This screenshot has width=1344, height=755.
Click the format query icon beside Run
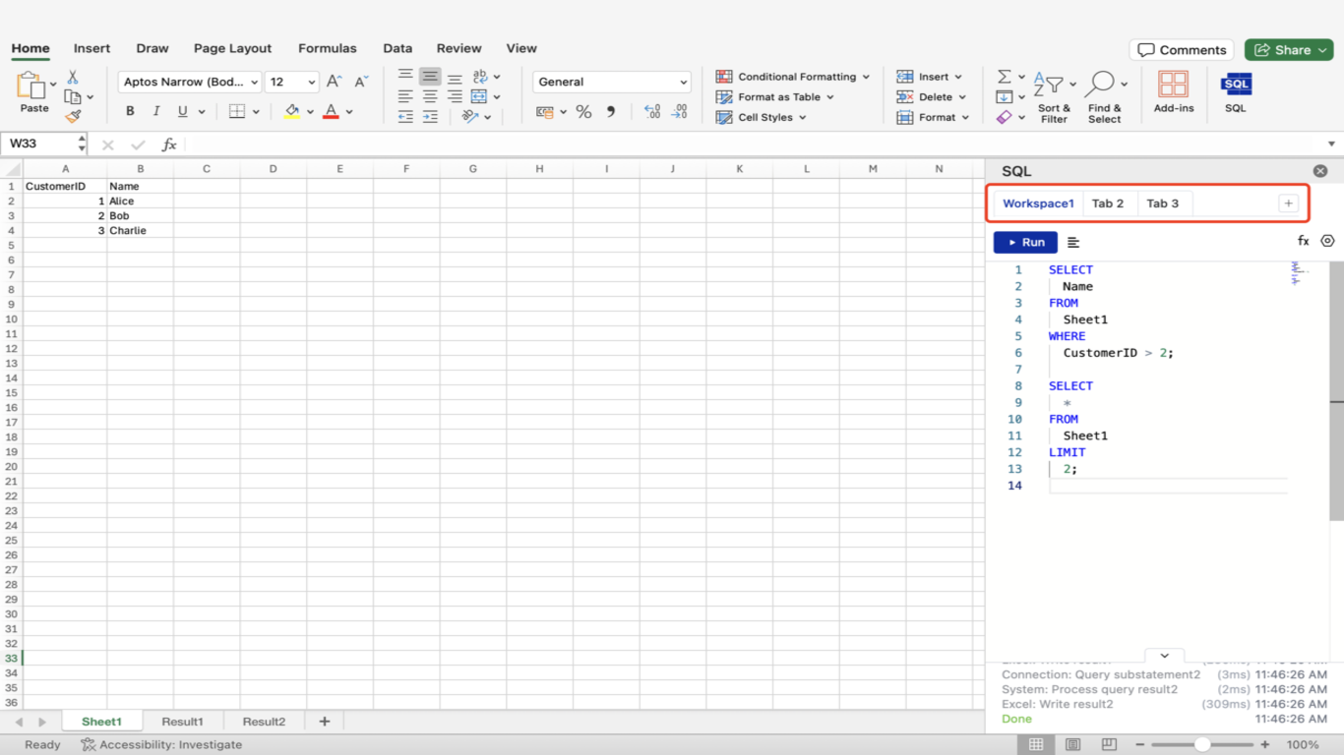[x=1073, y=243]
